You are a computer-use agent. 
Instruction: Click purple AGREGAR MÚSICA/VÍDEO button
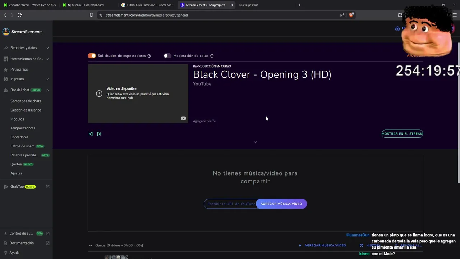click(x=281, y=204)
